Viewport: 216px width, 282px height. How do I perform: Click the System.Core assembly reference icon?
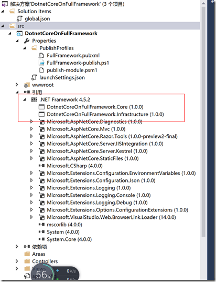pos(41,239)
